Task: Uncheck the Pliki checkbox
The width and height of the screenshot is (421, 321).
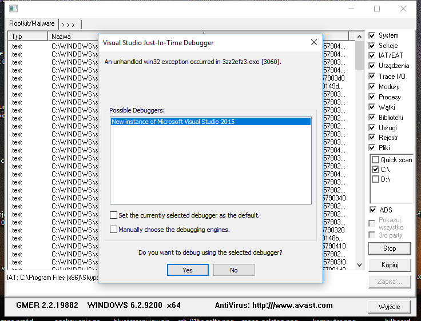Action: [x=372, y=147]
